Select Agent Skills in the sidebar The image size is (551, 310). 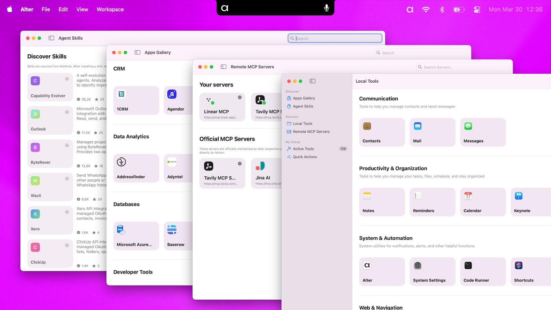coord(302,106)
